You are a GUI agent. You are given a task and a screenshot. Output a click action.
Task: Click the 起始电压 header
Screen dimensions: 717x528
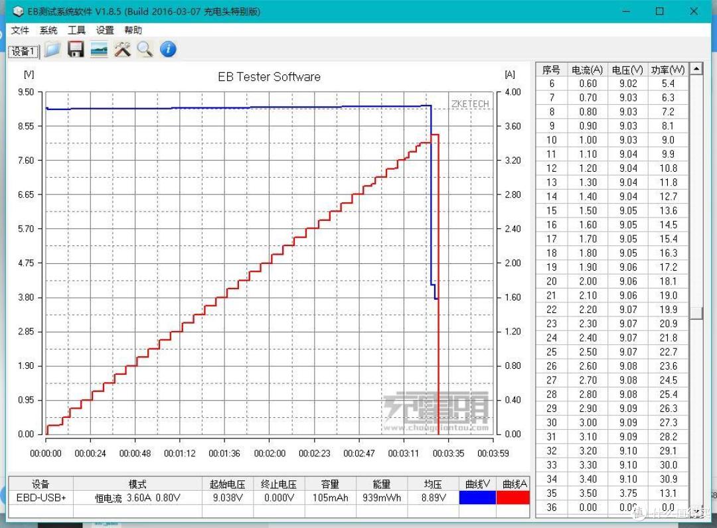pos(228,484)
